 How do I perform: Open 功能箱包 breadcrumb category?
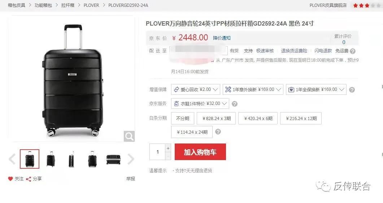tap(43, 5)
